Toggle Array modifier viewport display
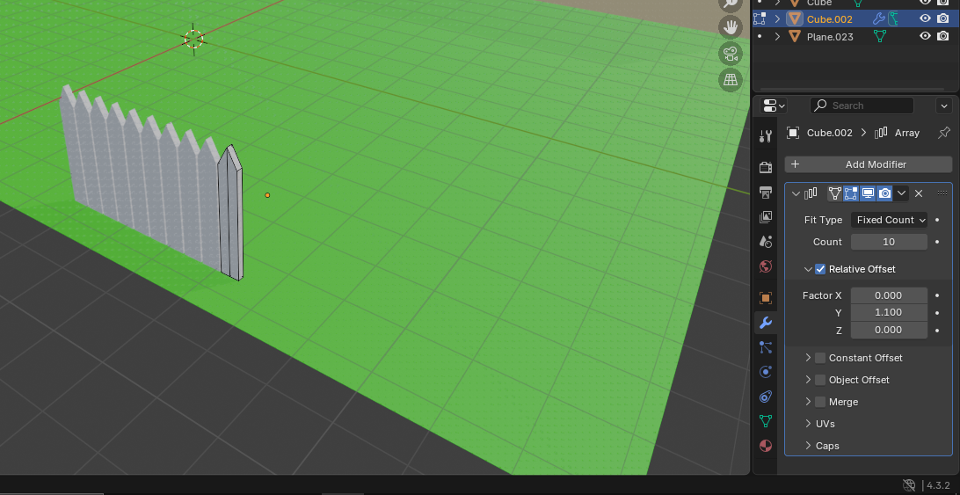The image size is (960, 495). coord(868,193)
